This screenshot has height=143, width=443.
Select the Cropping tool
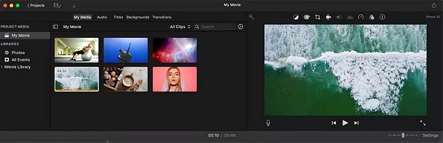(317, 17)
